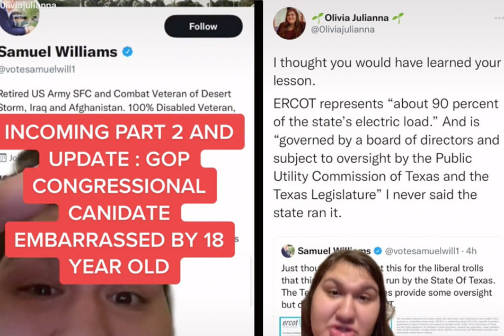Viewport: 504px width, 336px height.
Task: Click the blue verified badge beside Samuel Williams name
Action: [128, 51]
